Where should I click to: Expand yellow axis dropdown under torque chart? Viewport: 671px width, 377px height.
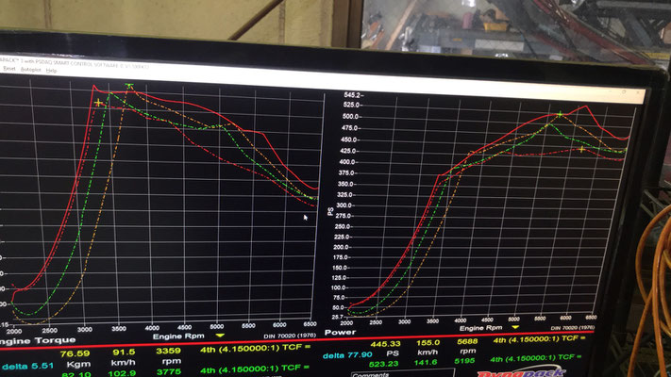(220, 336)
